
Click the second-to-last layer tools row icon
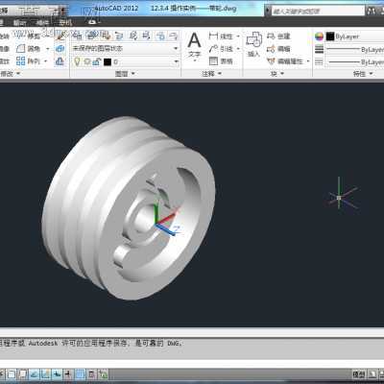161,36
